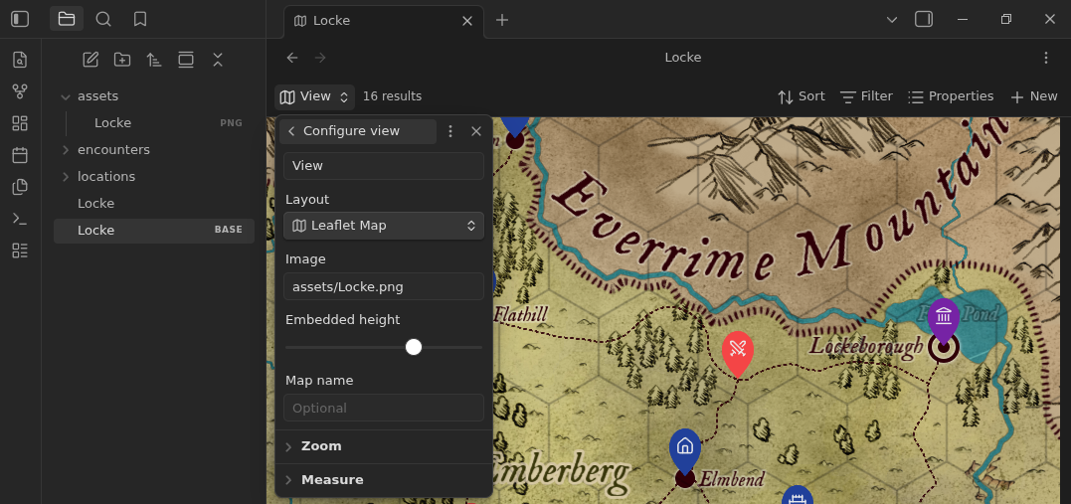Screen dimensions: 1071x504
Task: Open tab list dropdown chevron
Action: point(892,19)
